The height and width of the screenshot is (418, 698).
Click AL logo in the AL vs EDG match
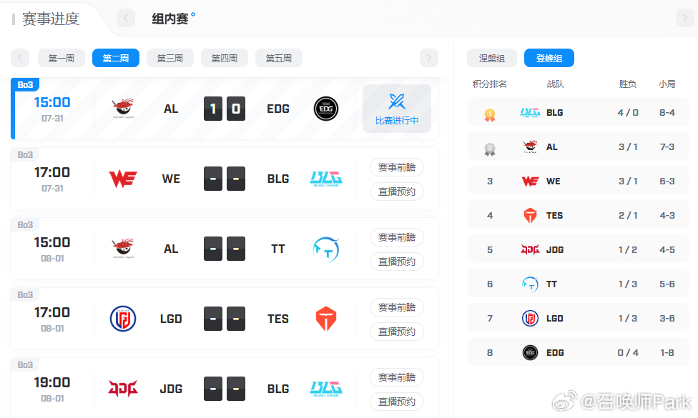[x=123, y=109]
